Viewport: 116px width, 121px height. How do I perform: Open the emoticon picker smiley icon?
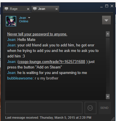click(90, 108)
